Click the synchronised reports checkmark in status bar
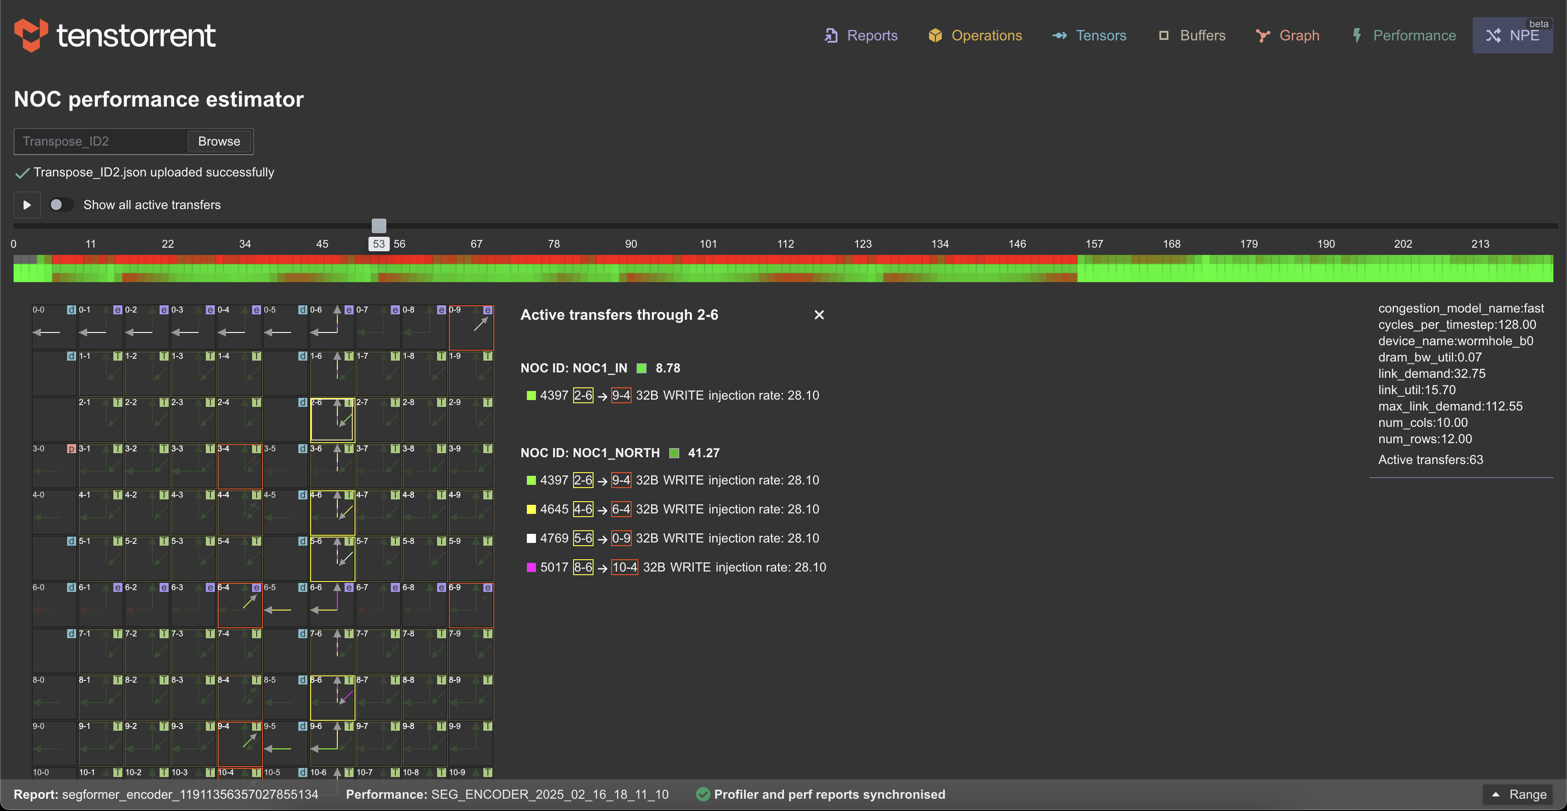1567x811 pixels. coord(703,794)
